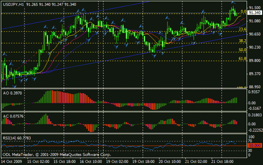Click the 15 Oct 02:00 time label
The height and width of the screenshot is (165, 263).
[38, 162]
